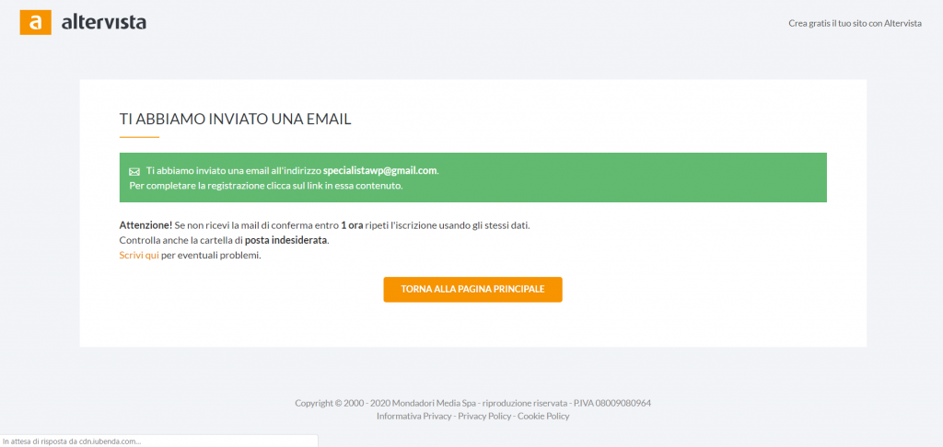Click 'per eventuali problemi' text
This screenshot has width=943, height=447.
pyautogui.click(x=211, y=256)
